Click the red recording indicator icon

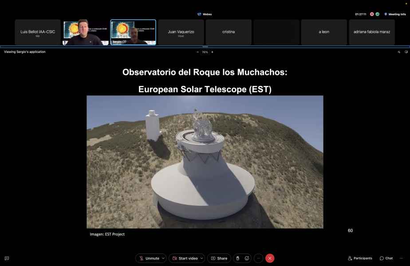tap(372, 14)
